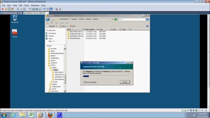Open the Music favorite link
This screenshot has height=118, width=210.
coord(49,39)
